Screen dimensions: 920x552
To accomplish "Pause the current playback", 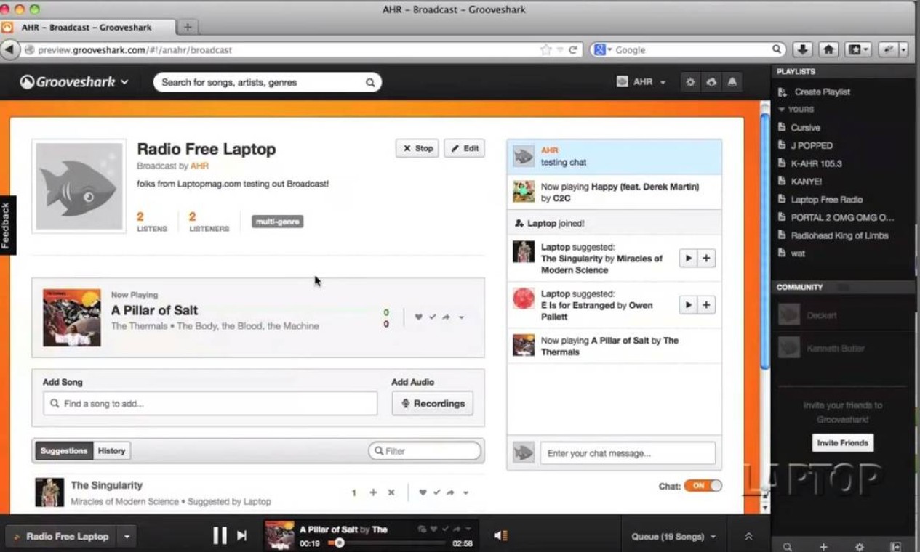I will (220, 535).
